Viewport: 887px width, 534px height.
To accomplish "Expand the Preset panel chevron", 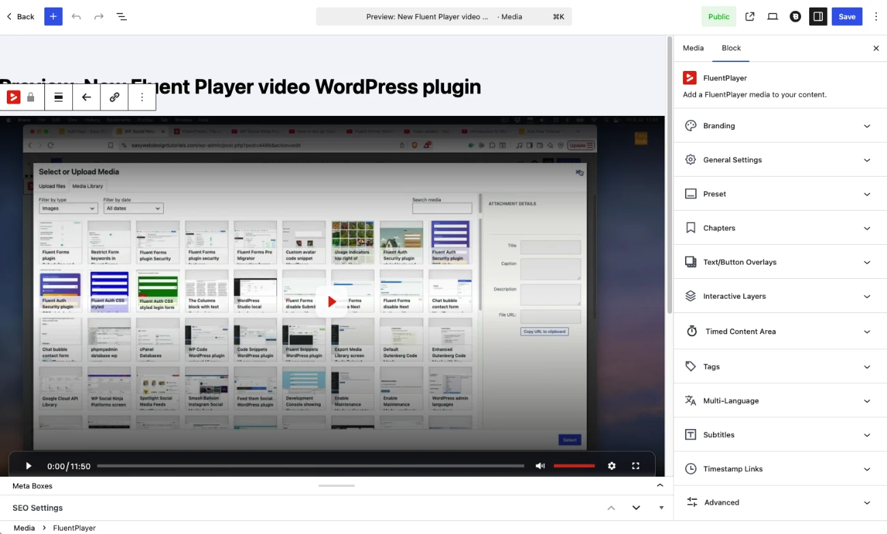I will 867,194.
